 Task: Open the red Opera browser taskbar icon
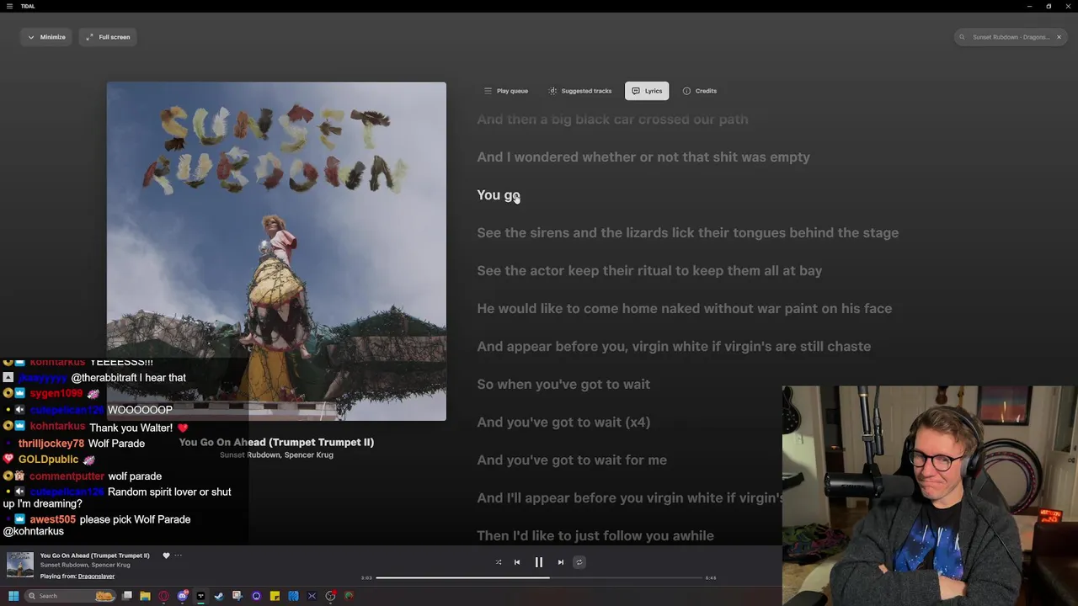[x=163, y=596]
